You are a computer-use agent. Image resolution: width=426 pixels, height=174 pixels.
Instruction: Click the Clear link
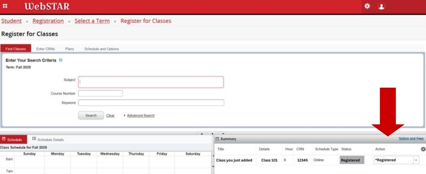tap(110, 115)
